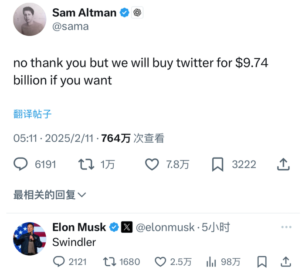
Task: Click the OpenAI affiliation badge
Action: point(137,13)
